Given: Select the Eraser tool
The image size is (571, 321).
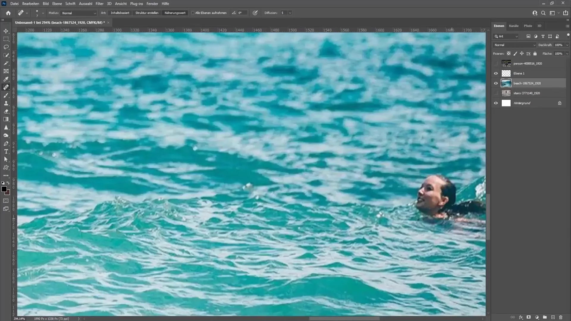Looking at the screenshot, I should (x=6, y=111).
